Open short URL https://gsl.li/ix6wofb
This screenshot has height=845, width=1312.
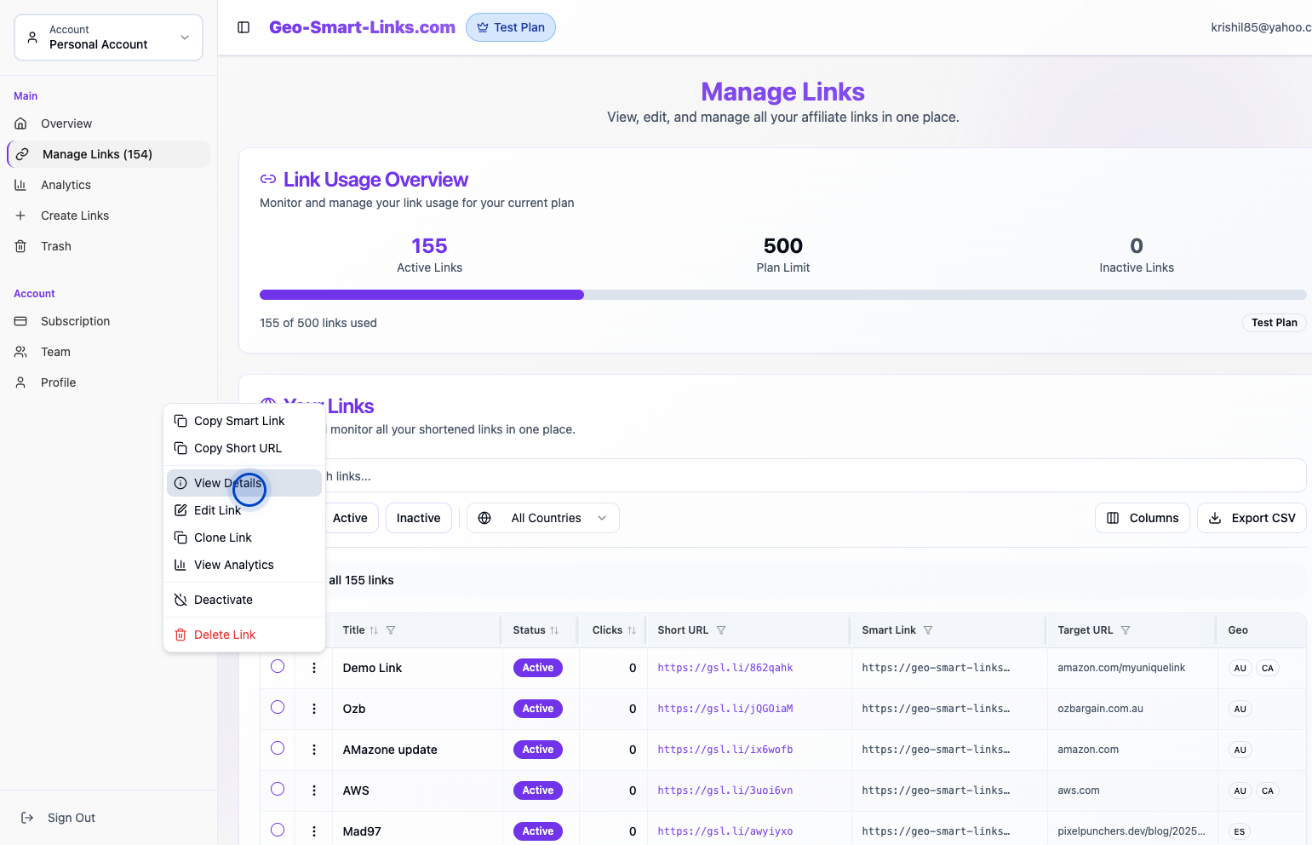click(x=725, y=750)
